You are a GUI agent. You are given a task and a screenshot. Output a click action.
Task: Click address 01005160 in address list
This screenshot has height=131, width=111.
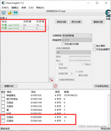[36, 121]
